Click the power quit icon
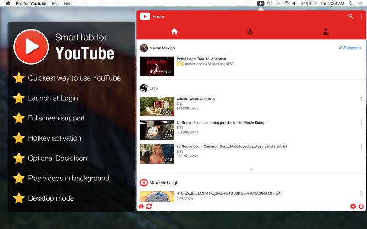The width and height of the screenshot is (367, 229). coord(361,207)
